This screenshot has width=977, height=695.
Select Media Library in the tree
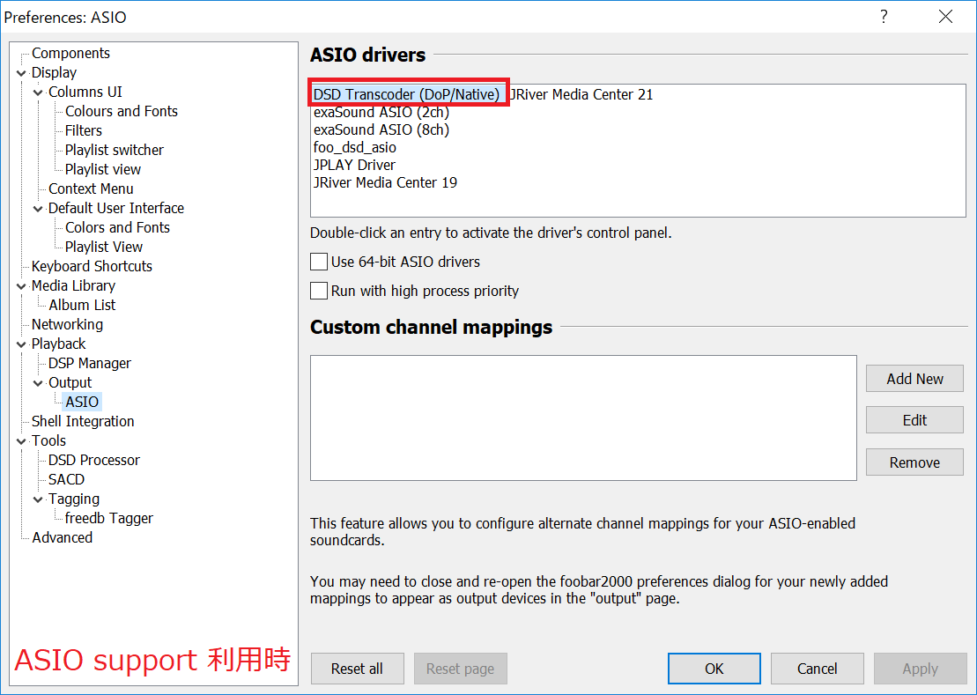[73, 285]
